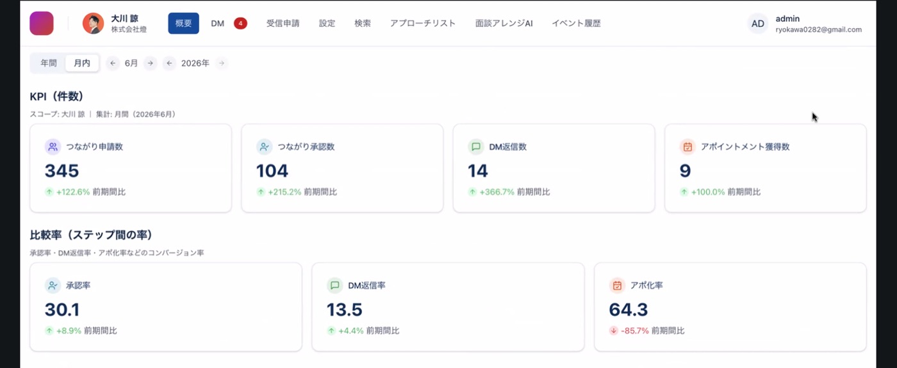Screen dimensions: 897x368
Task: Click the 14 DM返信数 value
Action: pos(478,171)
